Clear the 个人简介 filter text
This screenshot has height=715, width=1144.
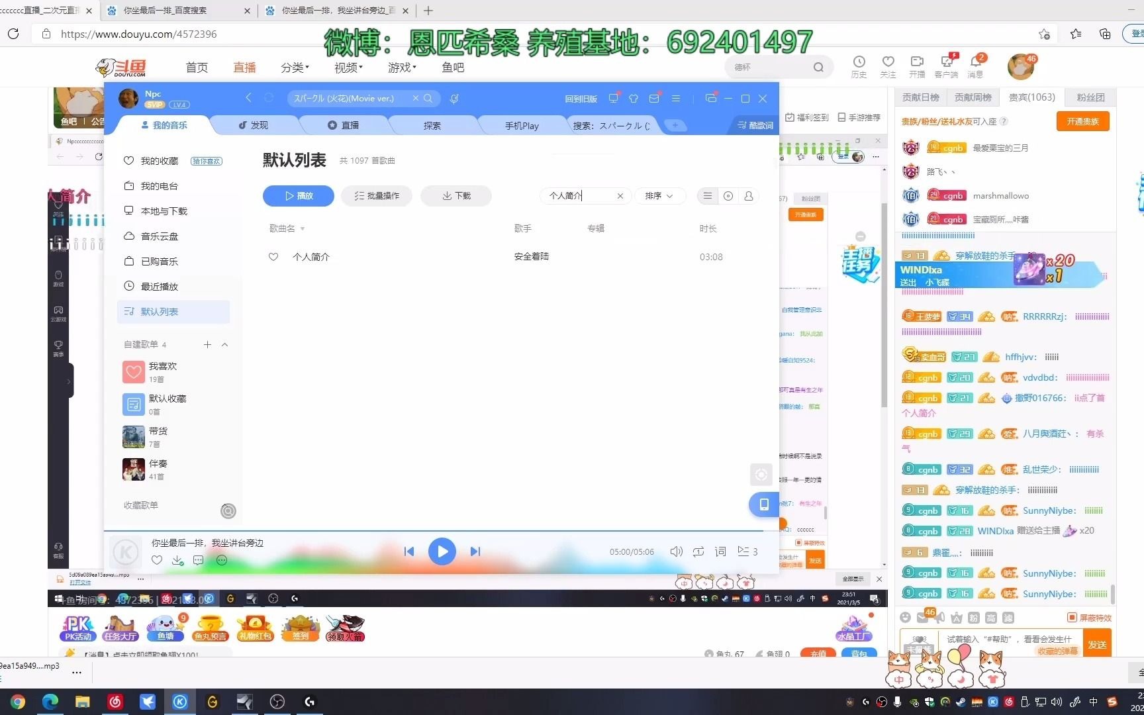point(620,196)
